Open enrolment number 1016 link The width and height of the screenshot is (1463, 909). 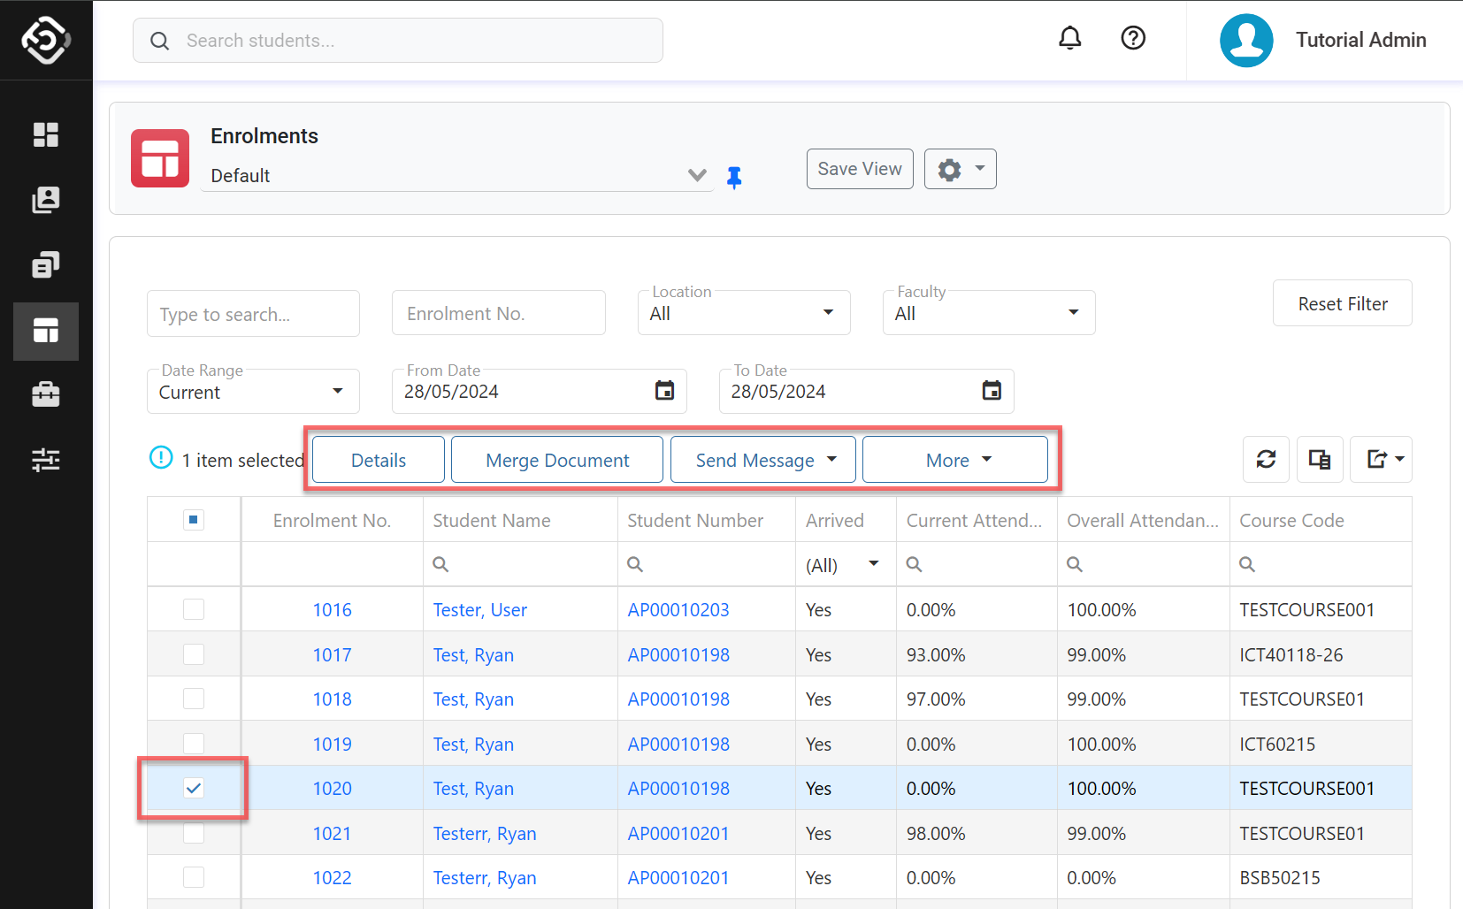(x=332, y=610)
